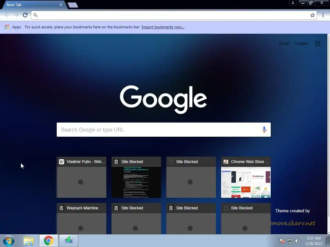Open the network status tray icon

click(x=290, y=241)
